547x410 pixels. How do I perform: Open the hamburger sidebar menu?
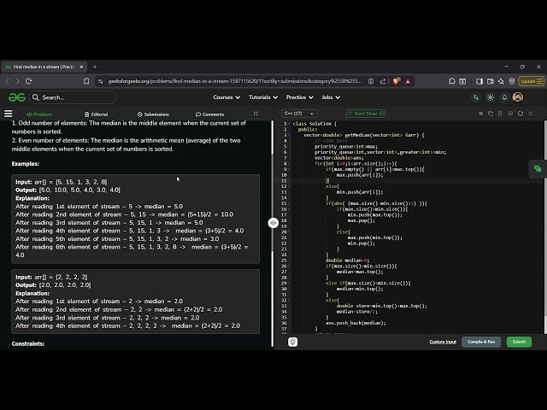(x=8, y=114)
